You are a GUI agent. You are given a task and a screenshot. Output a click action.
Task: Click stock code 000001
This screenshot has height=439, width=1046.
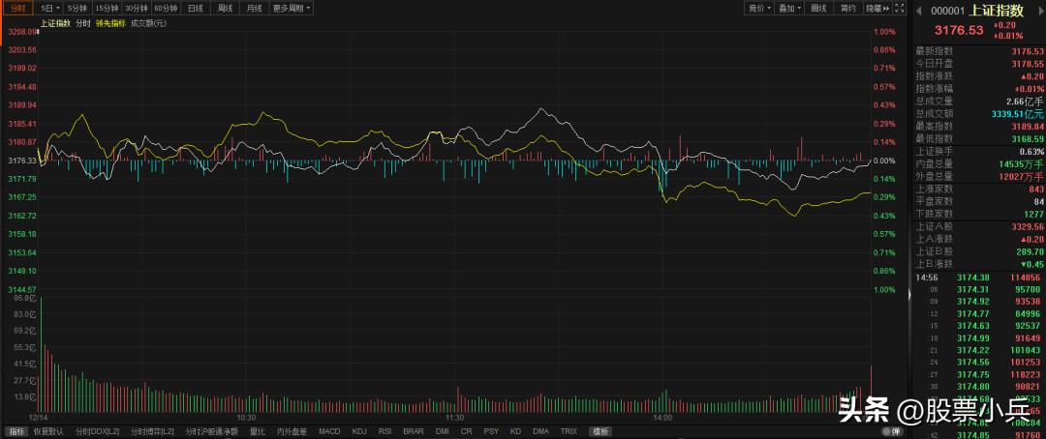click(x=947, y=11)
